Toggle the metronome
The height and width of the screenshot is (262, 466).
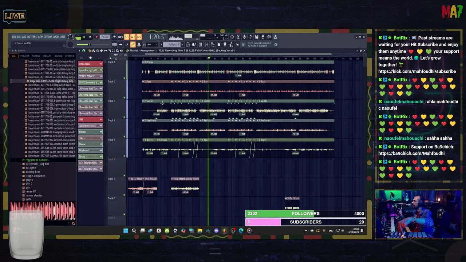(x=114, y=37)
